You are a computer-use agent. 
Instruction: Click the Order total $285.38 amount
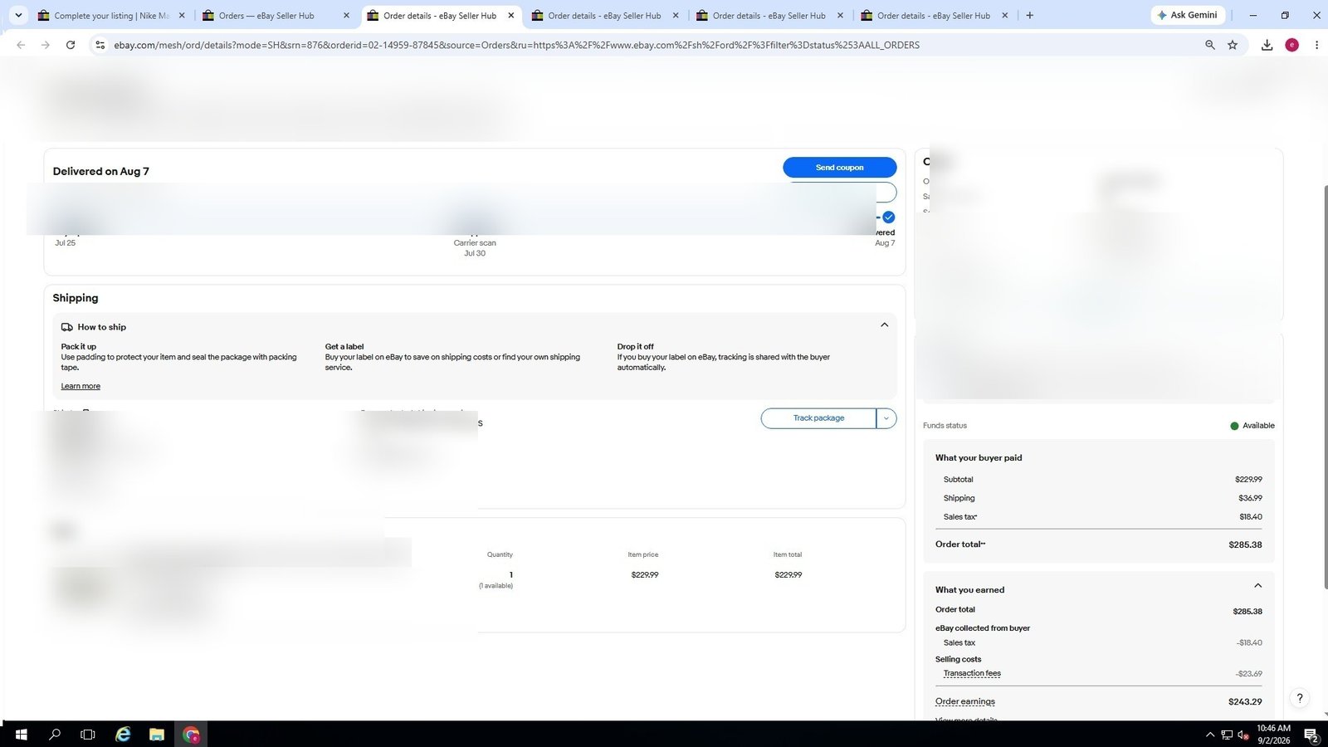pyautogui.click(x=1245, y=544)
